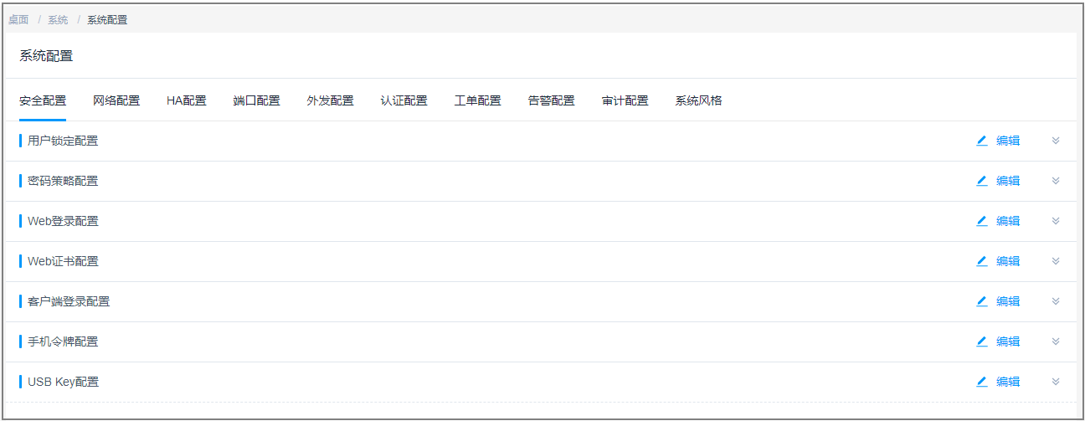Viewport: 1085px width, 421px height.
Task: Click the 用户锁定配置 section title
Action: pyautogui.click(x=63, y=141)
